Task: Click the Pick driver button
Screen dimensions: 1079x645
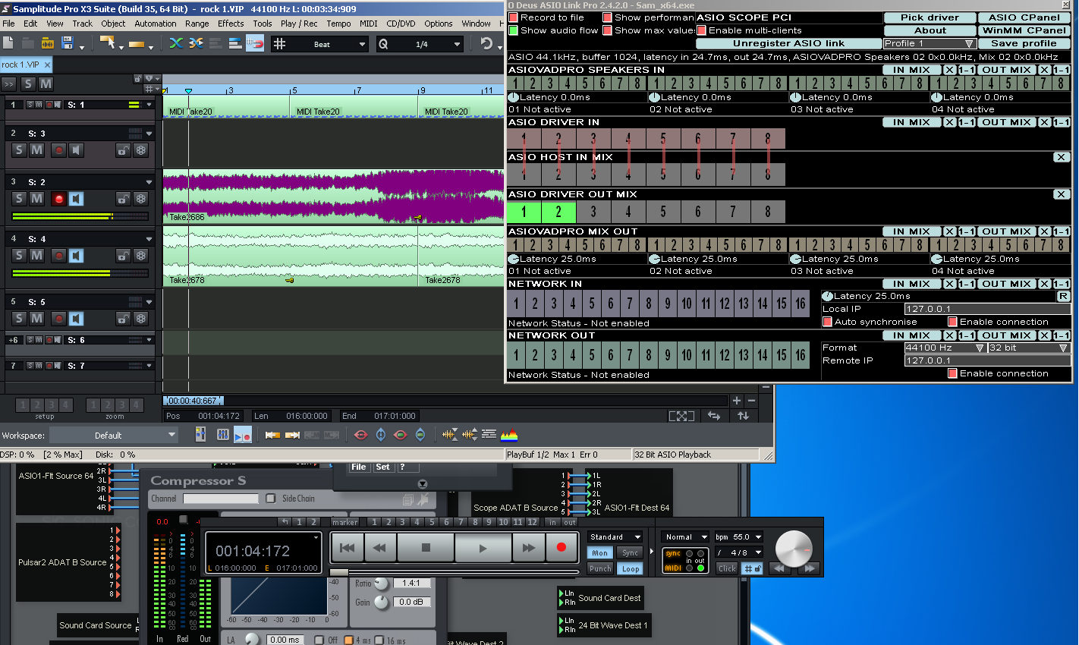Action: click(x=930, y=17)
